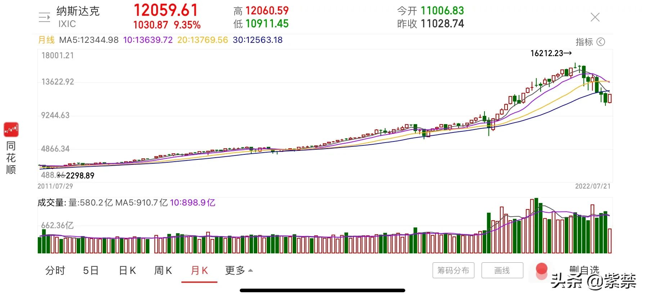Tap the 9.35% change percentage
Image resolution: width=645 pixels, height=298 pixels.
tap(187, 25)
